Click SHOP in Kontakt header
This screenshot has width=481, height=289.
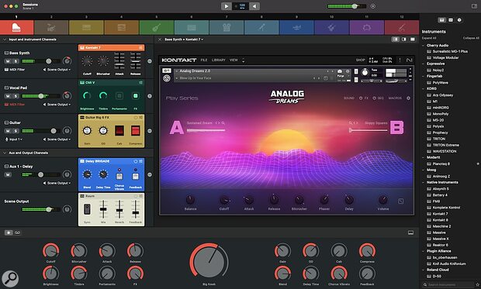[x=361, y=60]
